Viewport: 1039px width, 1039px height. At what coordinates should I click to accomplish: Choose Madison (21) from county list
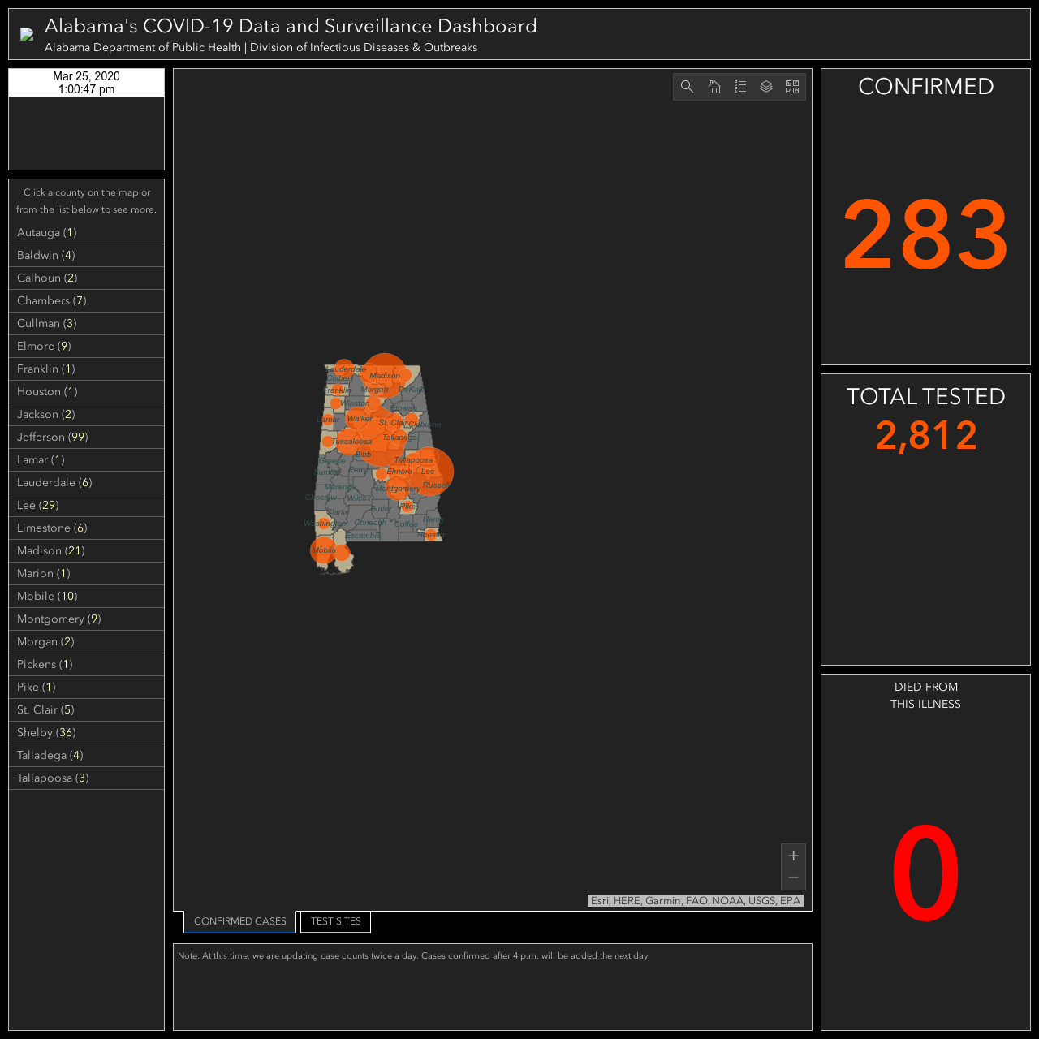click(x=87, y=550)
